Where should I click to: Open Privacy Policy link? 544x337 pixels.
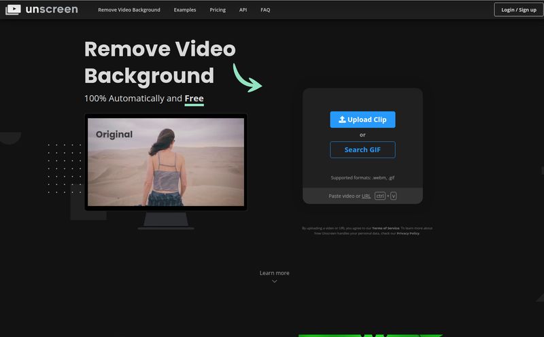408,233
